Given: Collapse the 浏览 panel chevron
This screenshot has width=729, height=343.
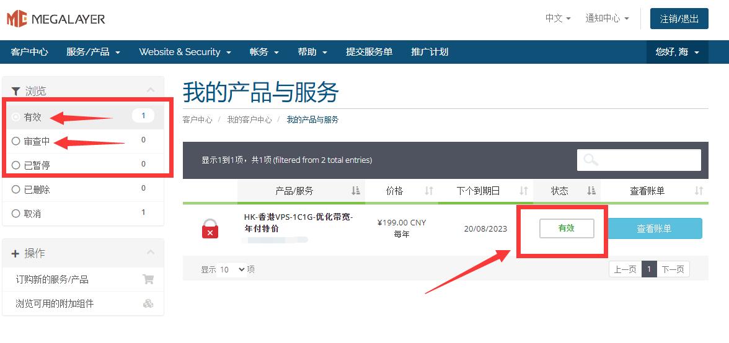Looking at the screenshot, I should tap(151, 90).
